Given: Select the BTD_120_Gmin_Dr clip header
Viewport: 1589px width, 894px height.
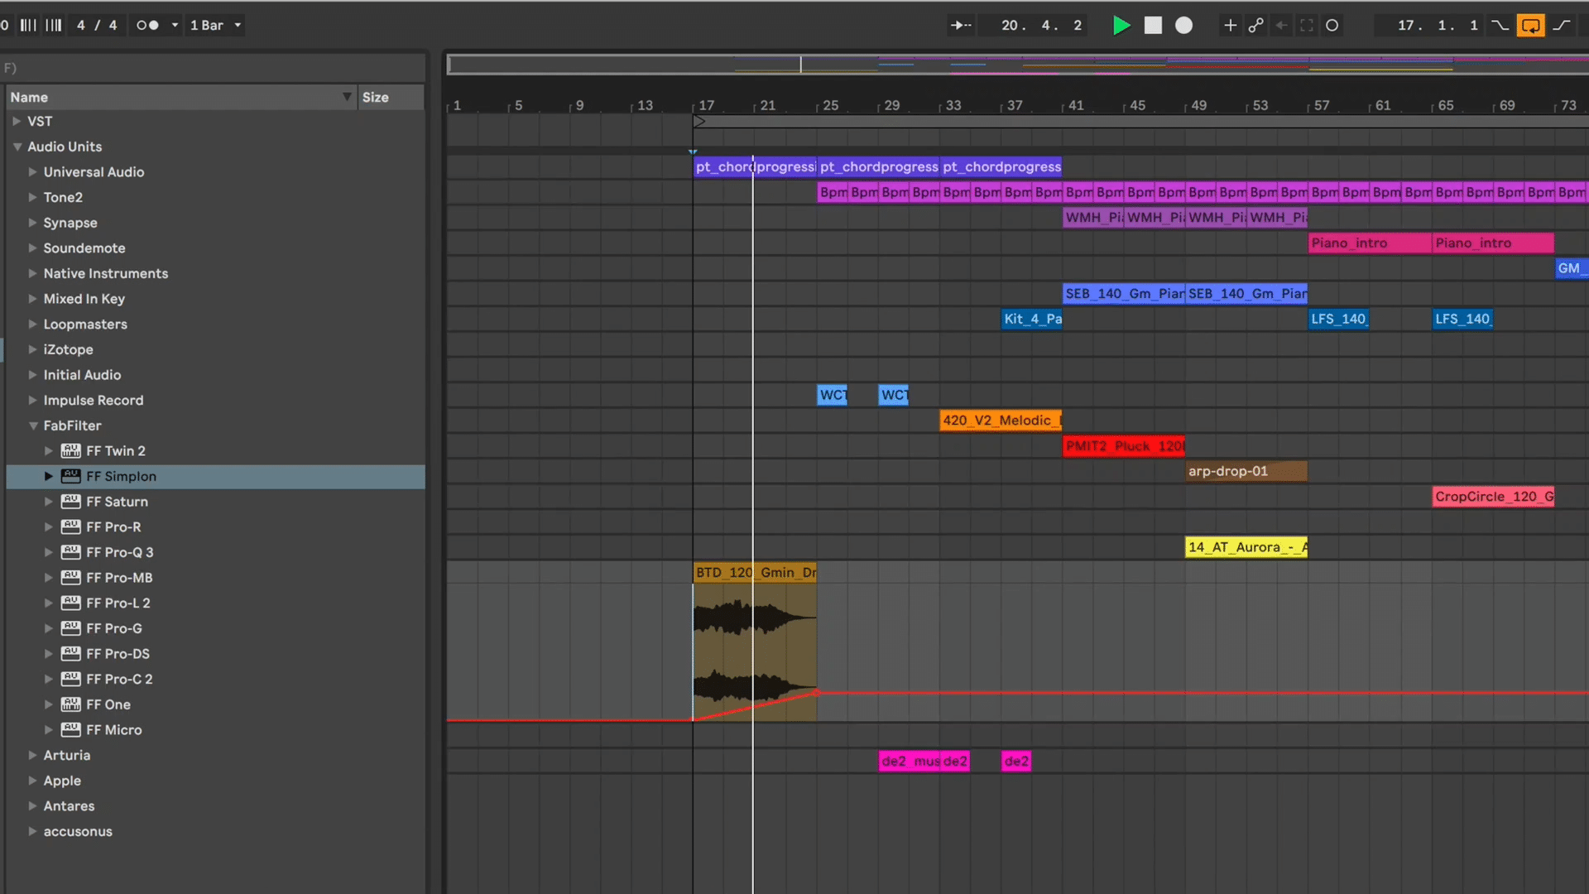Looking at the screenshot, I should click(755, 573).
